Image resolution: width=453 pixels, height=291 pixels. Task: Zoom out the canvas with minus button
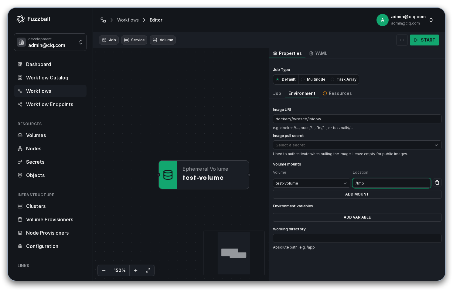[104, 270]
